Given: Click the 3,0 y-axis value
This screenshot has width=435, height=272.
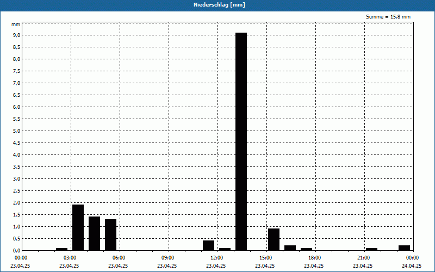Looking at the screenshot, I should point(16,179).
